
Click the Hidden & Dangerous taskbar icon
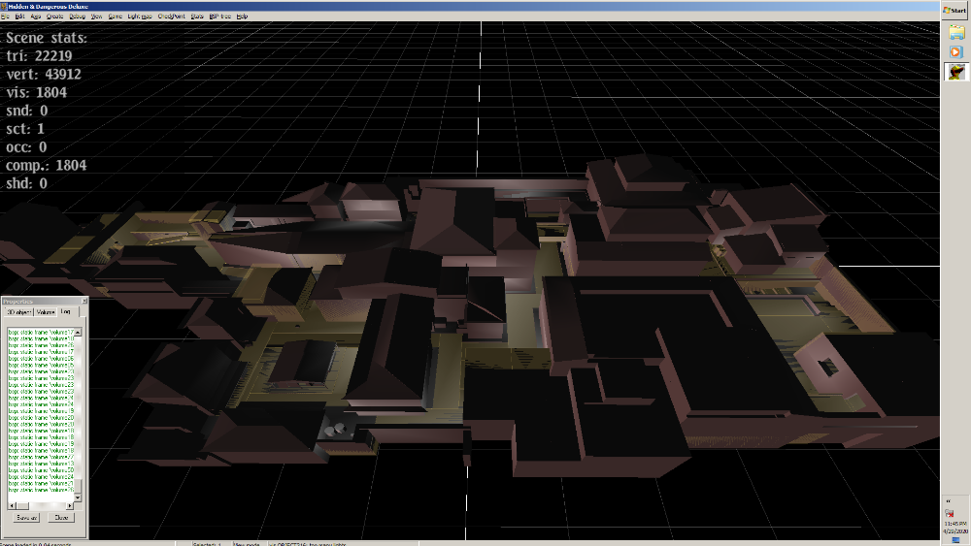pyautogui.click(x=956, y=72)
